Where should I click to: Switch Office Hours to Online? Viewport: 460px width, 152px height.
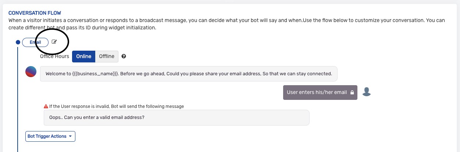click(x=83, y=57)
